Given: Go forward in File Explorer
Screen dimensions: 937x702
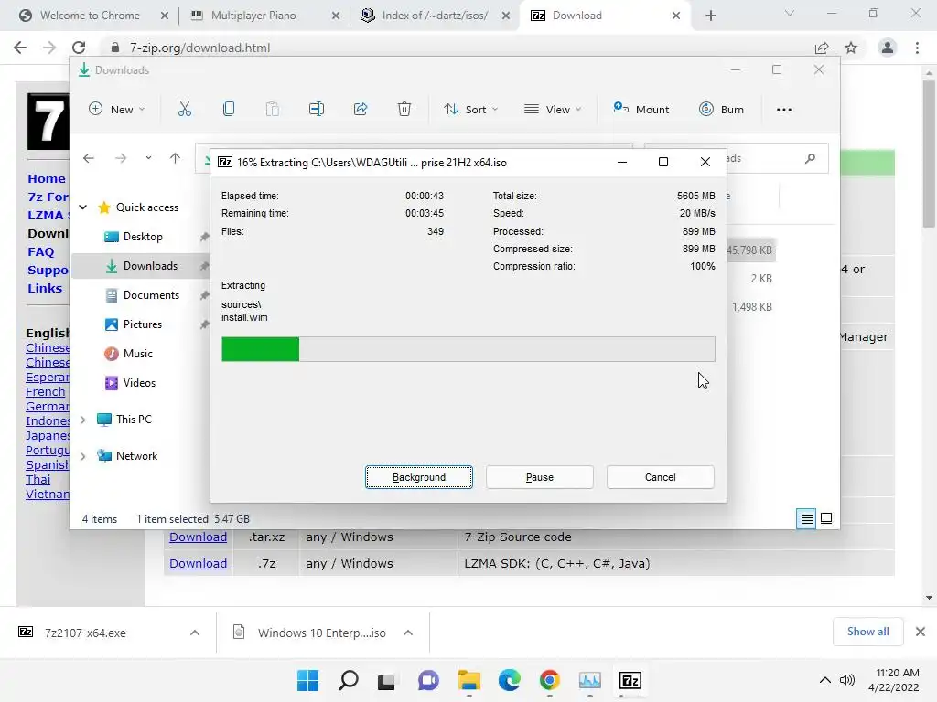Looking at the screenshot, I should 121,158.
